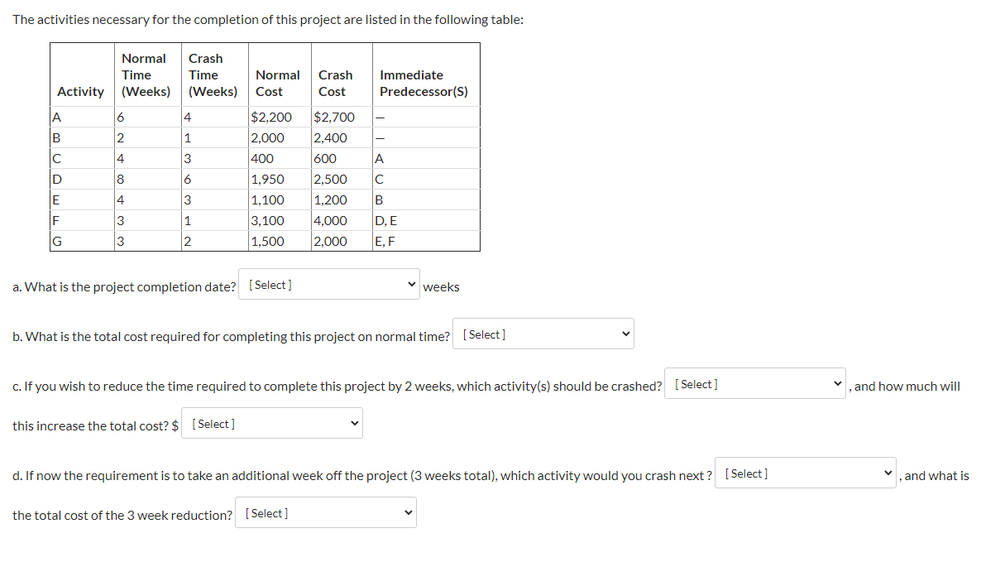Screen dimensions: 981x567
Task: Expand the 3 week reduction cost dropdown
Action: [325, 512]
